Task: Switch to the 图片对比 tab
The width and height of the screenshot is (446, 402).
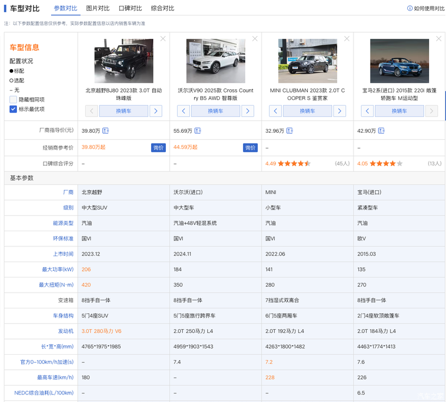Action: 98,9
